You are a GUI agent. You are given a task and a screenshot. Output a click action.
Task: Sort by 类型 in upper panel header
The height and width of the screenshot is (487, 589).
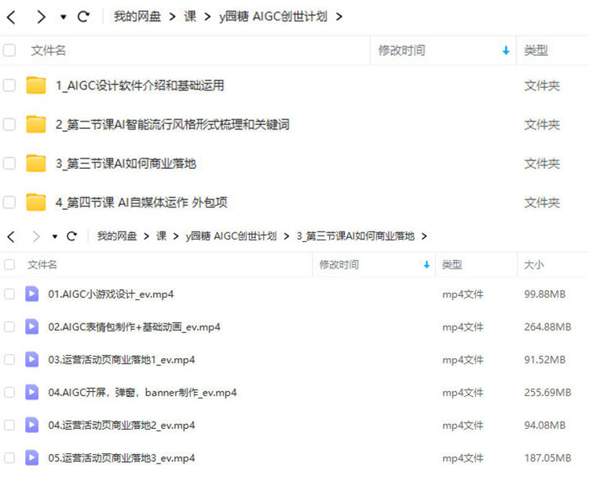point(536,50)
